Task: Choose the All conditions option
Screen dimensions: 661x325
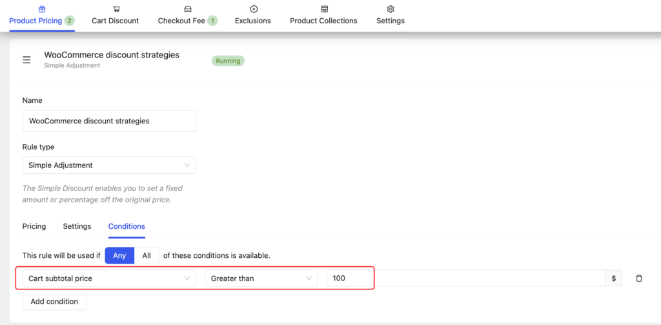Action: point(147,255)
